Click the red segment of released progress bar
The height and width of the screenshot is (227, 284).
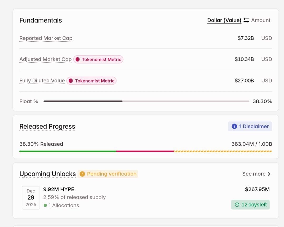point(145,151)
